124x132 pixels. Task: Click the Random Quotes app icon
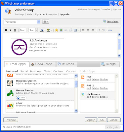click(x=10, y=83)
